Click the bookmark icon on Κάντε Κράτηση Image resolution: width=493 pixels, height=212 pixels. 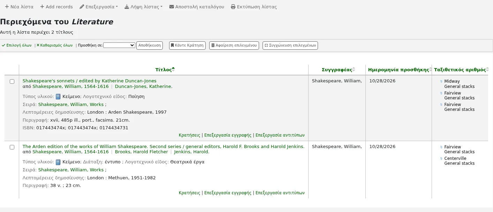(172, 46)
